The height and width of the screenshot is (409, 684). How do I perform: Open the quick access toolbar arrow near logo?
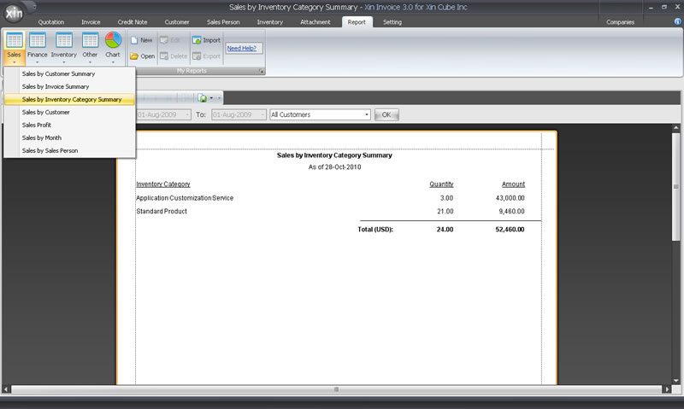[33, 7]
